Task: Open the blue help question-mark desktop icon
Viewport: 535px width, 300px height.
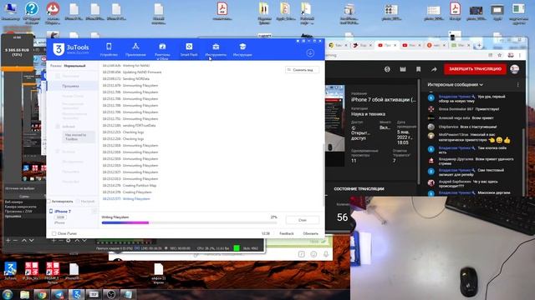Action: (x=32, y=13)
